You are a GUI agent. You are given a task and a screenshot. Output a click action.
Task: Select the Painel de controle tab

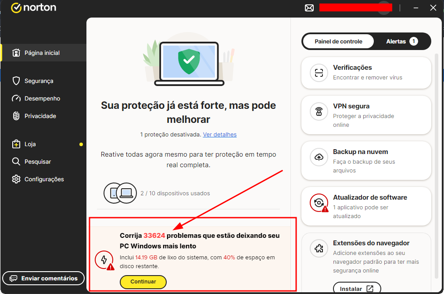pos(338,41)
